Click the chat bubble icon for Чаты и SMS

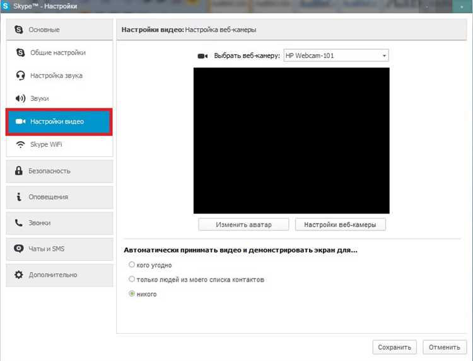pyautogui.click(x=19, y=249)
